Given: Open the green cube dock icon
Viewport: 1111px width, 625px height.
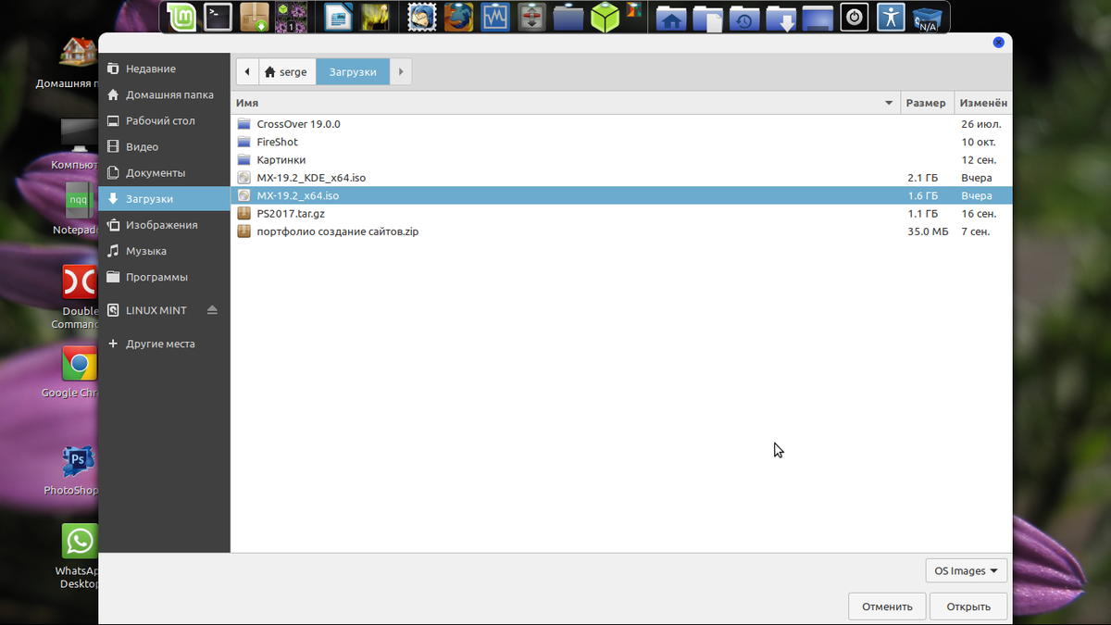Looking at the screenshot, I should click(x=605, y=17).
